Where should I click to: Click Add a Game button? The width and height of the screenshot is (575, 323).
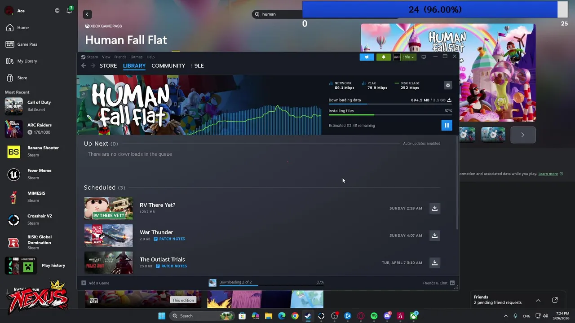coord(95,283)
